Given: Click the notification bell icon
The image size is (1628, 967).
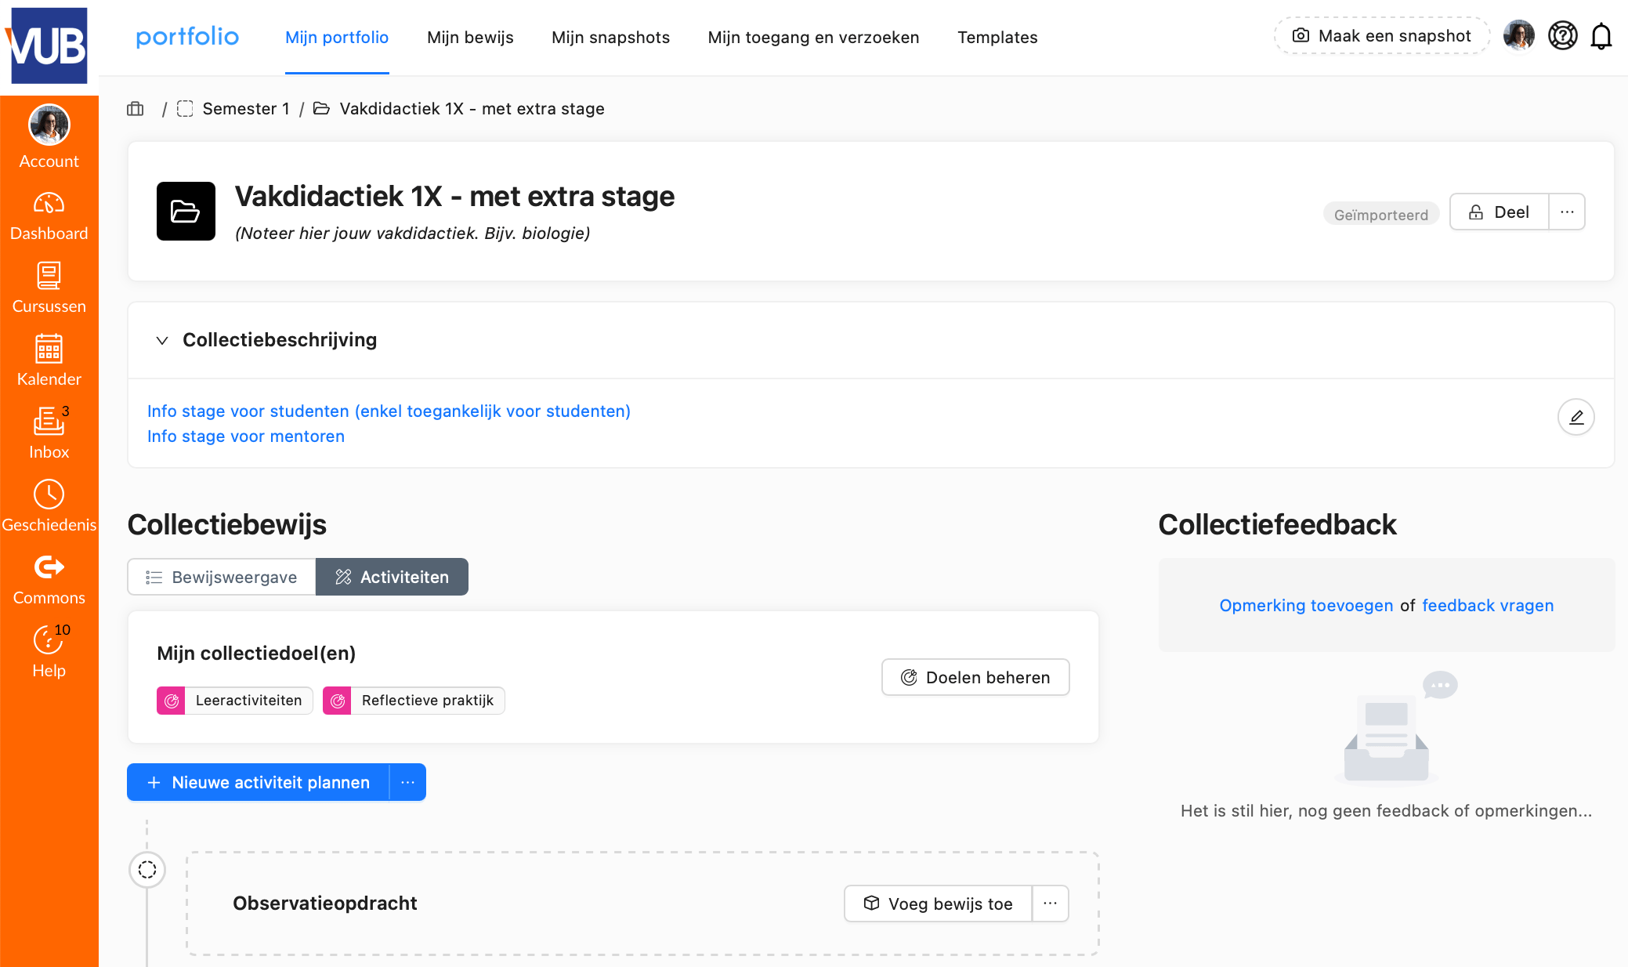Looking at the screenshot, I should [x=1601, y=36].
